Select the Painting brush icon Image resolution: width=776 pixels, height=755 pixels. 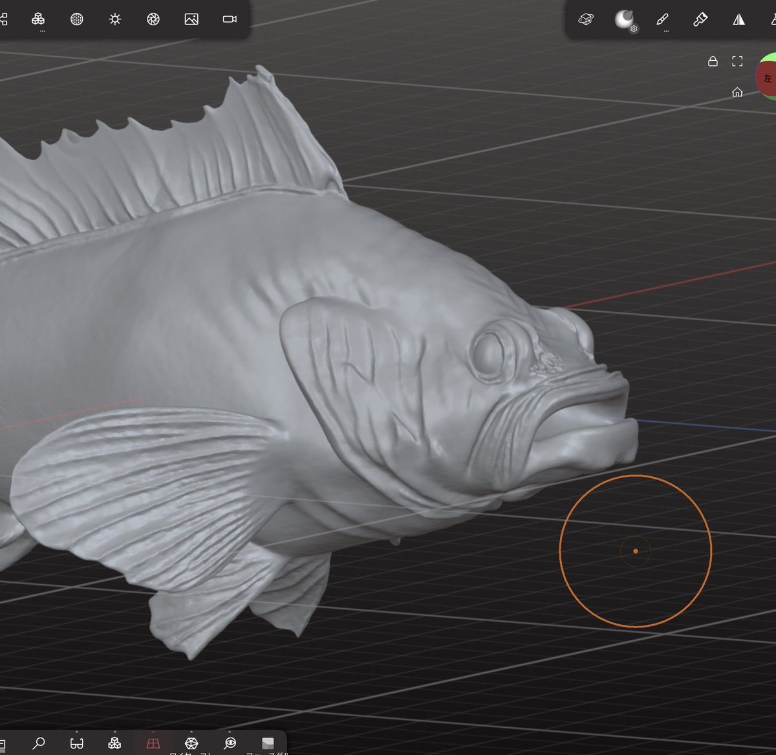662,19
